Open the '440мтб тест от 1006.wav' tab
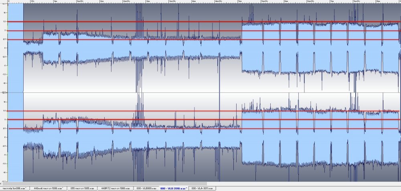Screen dimensions: 401x191 49,188
